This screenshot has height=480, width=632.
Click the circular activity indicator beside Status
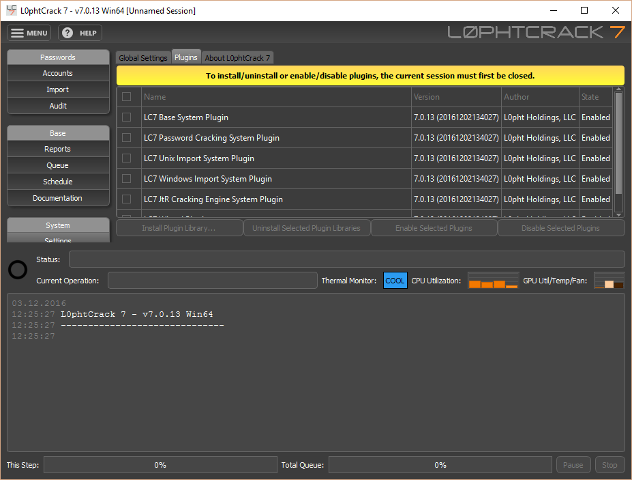coord(18,270)
